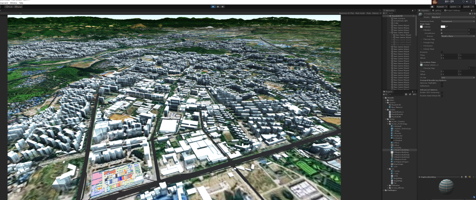Toggle the Emission checkbox
This screenshot has height=200, width=476.
pyautogui.click(x=442, y=52)
